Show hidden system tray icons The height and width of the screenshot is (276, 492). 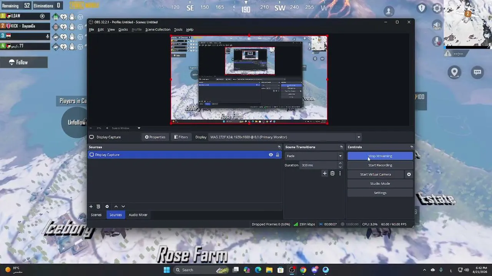(x=424, y=270)
